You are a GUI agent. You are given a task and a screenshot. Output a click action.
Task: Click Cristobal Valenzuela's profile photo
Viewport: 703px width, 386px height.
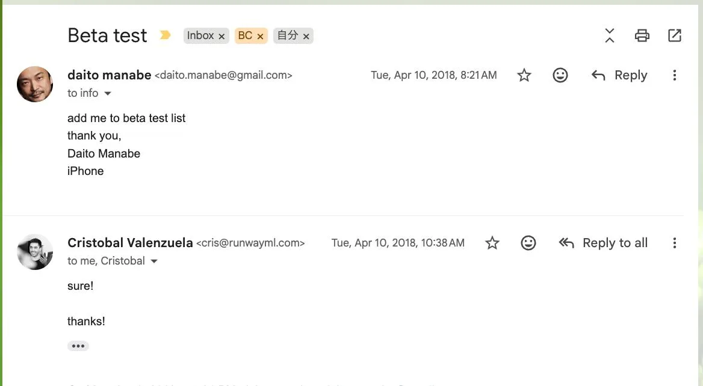[x=35, y=252]
